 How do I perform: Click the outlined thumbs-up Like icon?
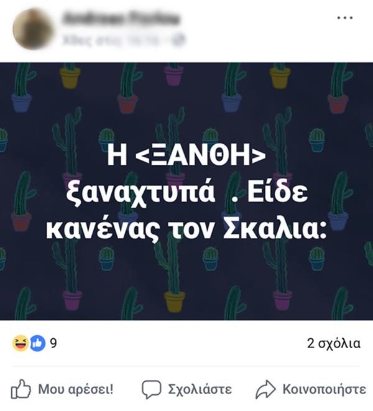pos(21,389)
